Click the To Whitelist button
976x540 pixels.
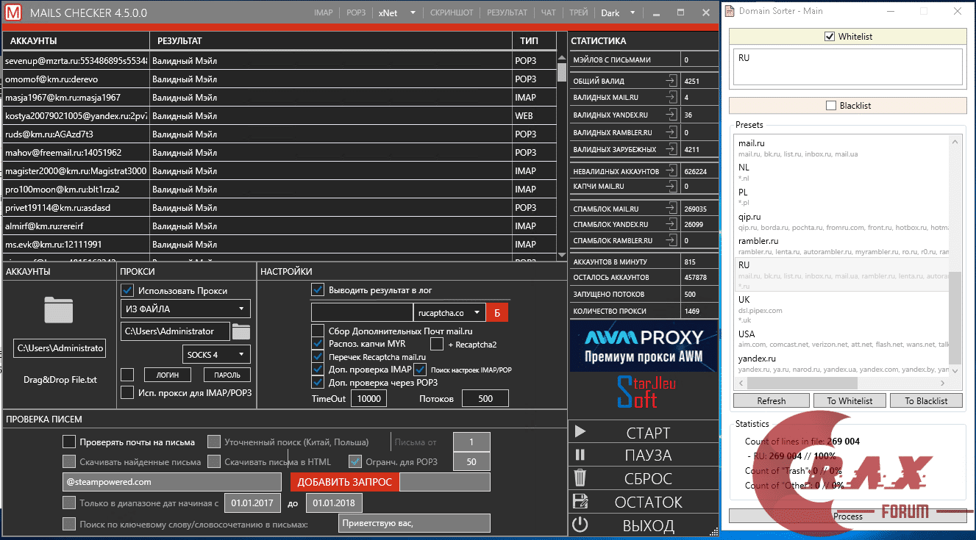[849, 401]
